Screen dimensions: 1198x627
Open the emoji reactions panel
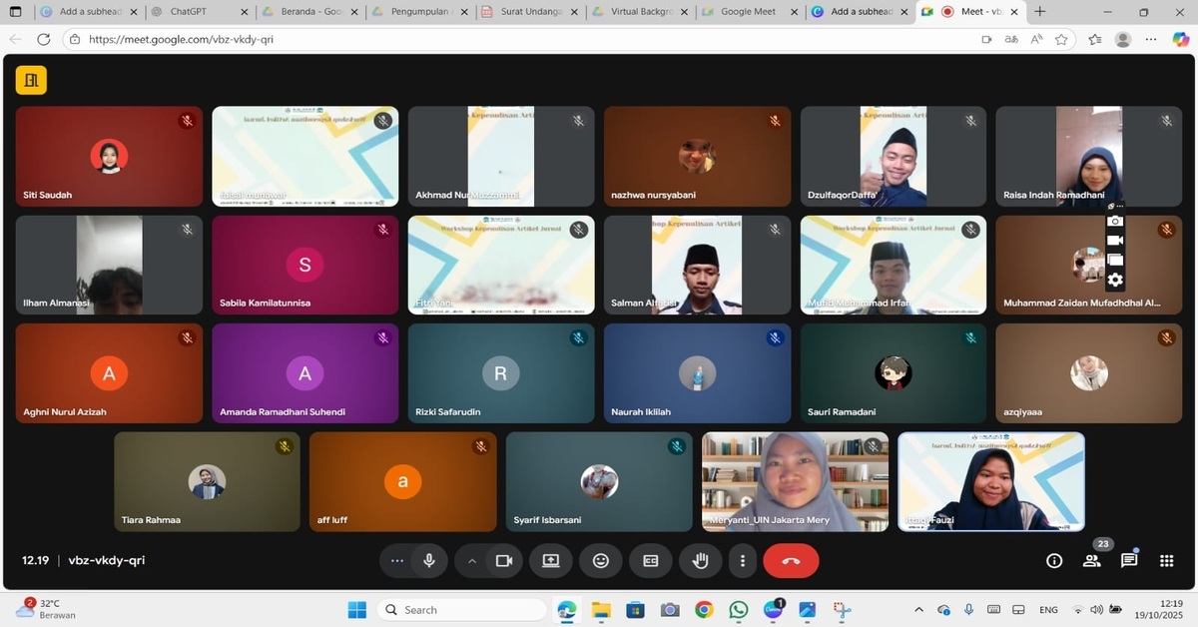(601, 561)
